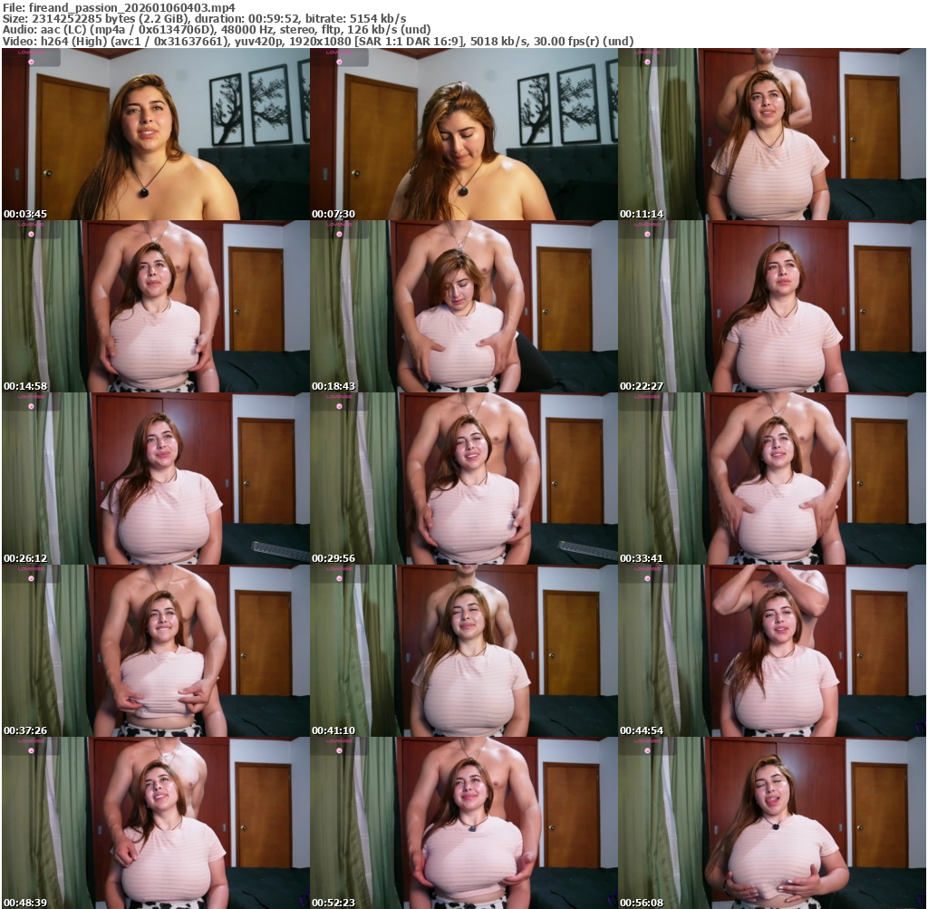
Task: Select the Video codec info line
Action: [x=318, y=42]
